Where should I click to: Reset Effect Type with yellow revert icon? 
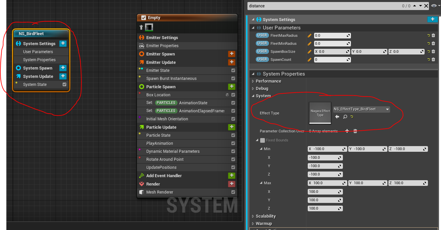pyautogui.click(x=352, y=117)
